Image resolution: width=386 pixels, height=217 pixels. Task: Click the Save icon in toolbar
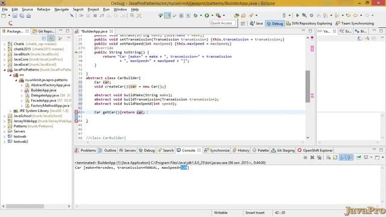(15, 16)
